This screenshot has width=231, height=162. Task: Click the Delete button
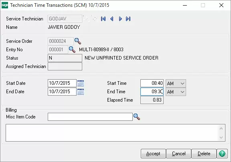pos(204,154)
